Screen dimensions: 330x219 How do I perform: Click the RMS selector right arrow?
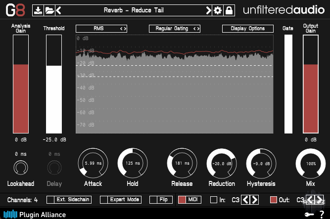125,29
